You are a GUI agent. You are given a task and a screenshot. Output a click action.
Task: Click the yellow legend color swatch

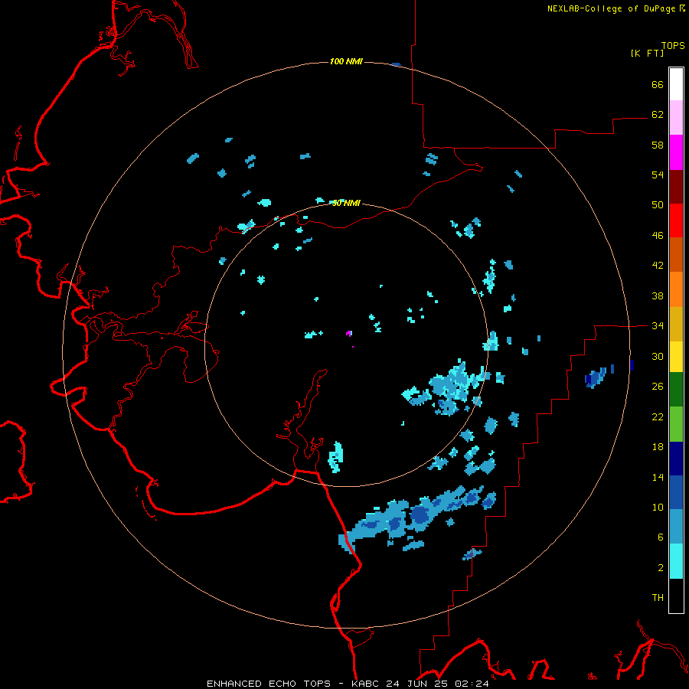click(x=676, y=356)
